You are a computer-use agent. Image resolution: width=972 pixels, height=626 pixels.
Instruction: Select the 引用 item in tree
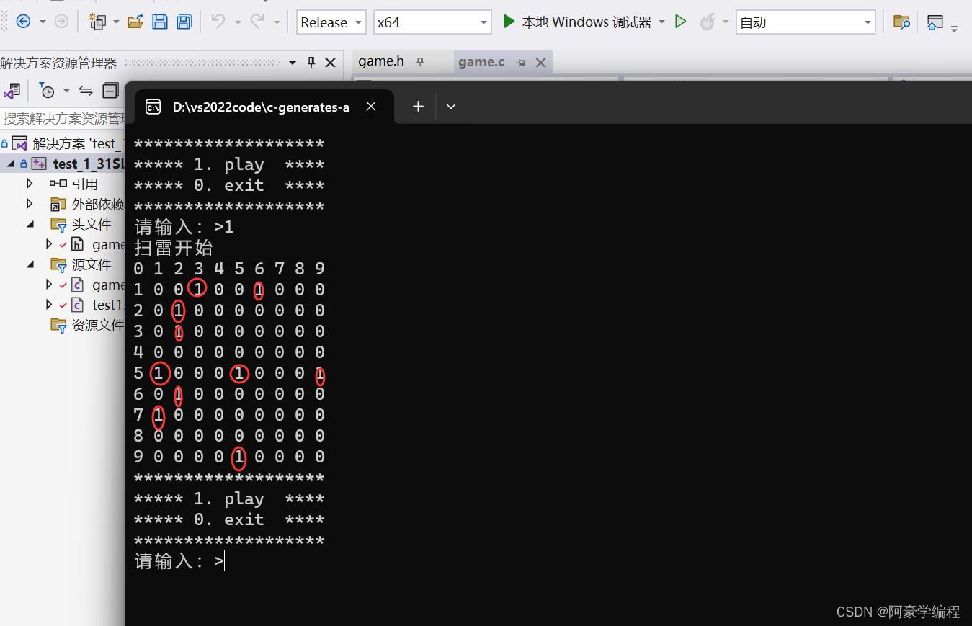click(84, 184)
